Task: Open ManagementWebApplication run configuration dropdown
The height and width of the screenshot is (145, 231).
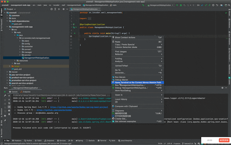Action: click(160, 5)
